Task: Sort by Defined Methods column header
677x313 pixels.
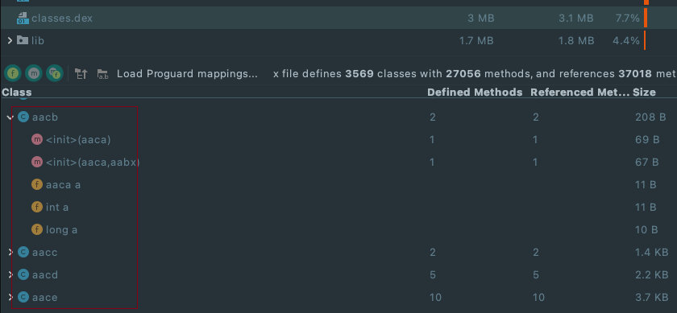Action: tap(475, 93)
